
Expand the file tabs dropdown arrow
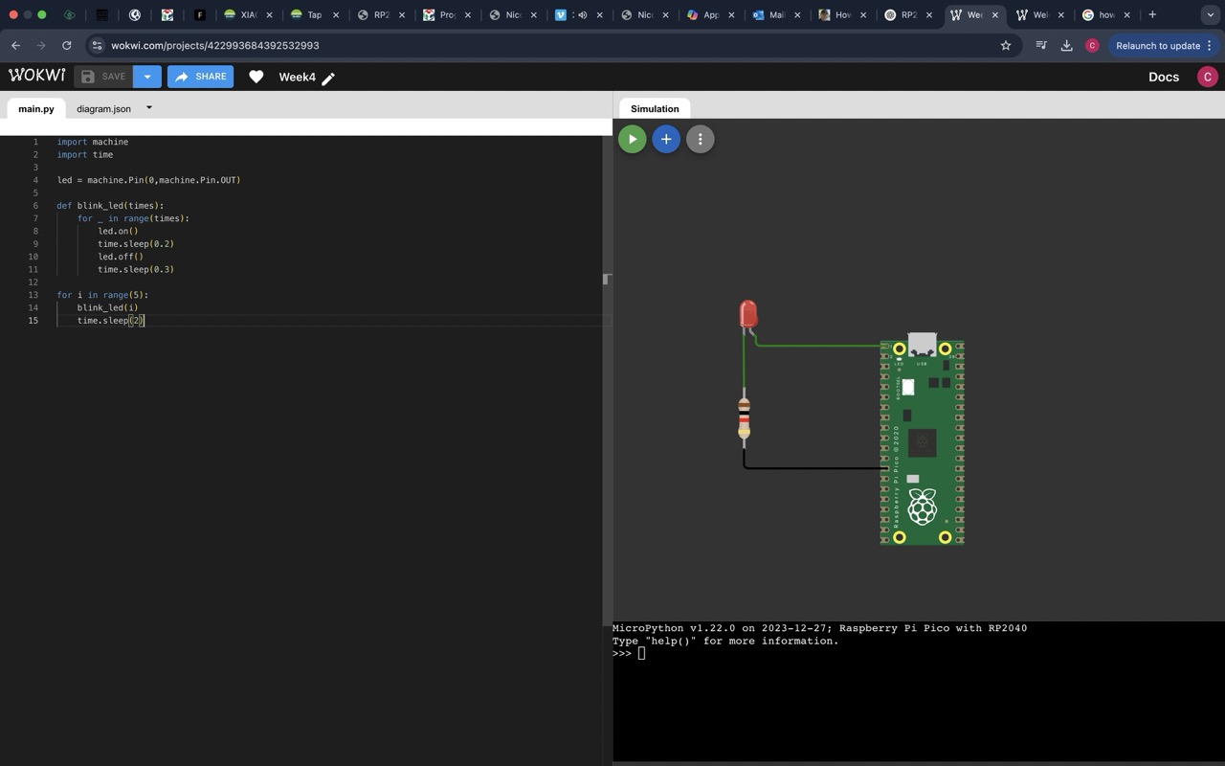149,107
